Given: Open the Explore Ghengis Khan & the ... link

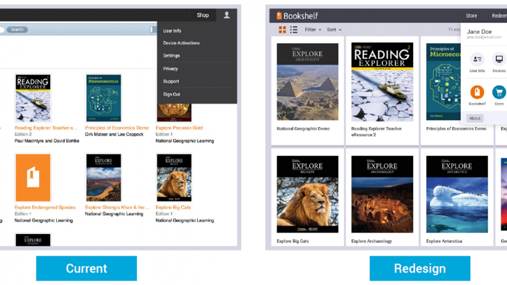Looking at the screenshot, I should (x=117, y=207).
